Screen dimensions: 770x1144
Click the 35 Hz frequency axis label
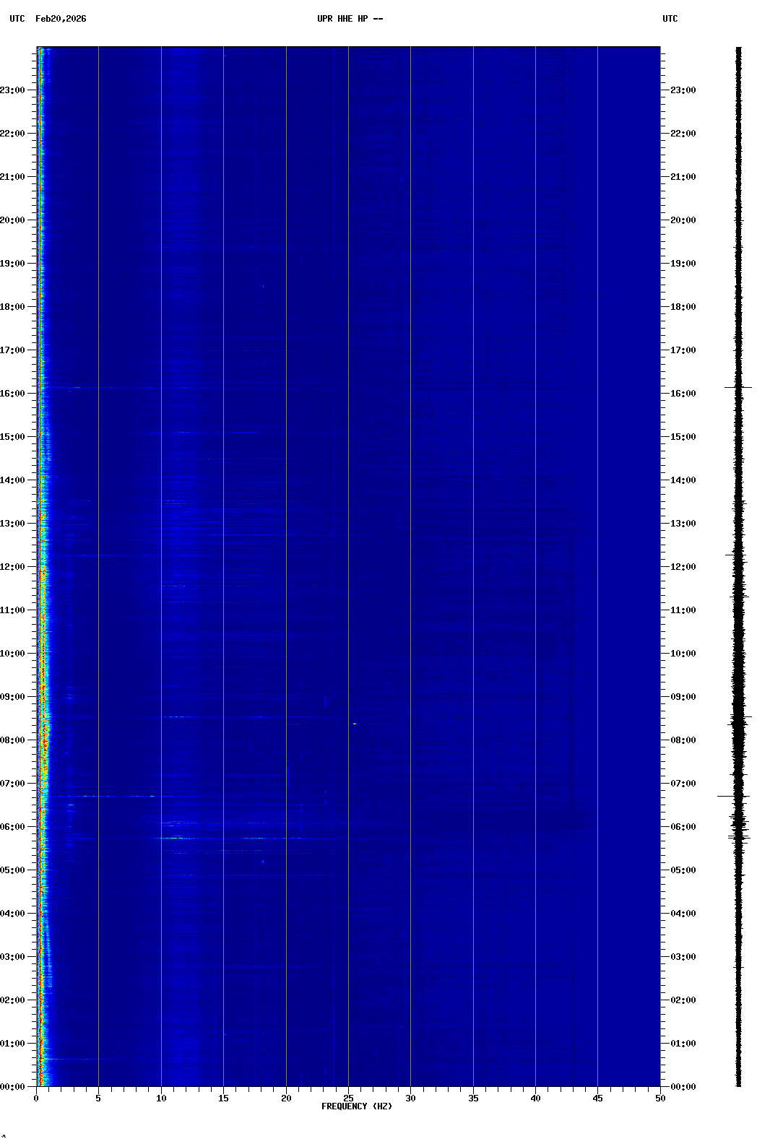(x=473, y=1098)
